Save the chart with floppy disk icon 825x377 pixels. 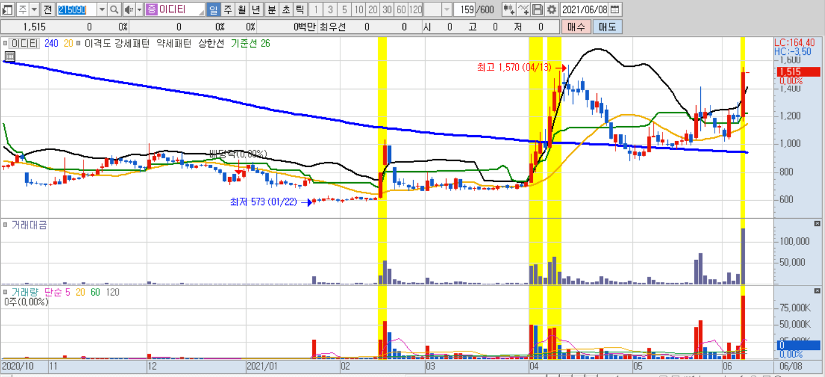click(x=537, y=10)
